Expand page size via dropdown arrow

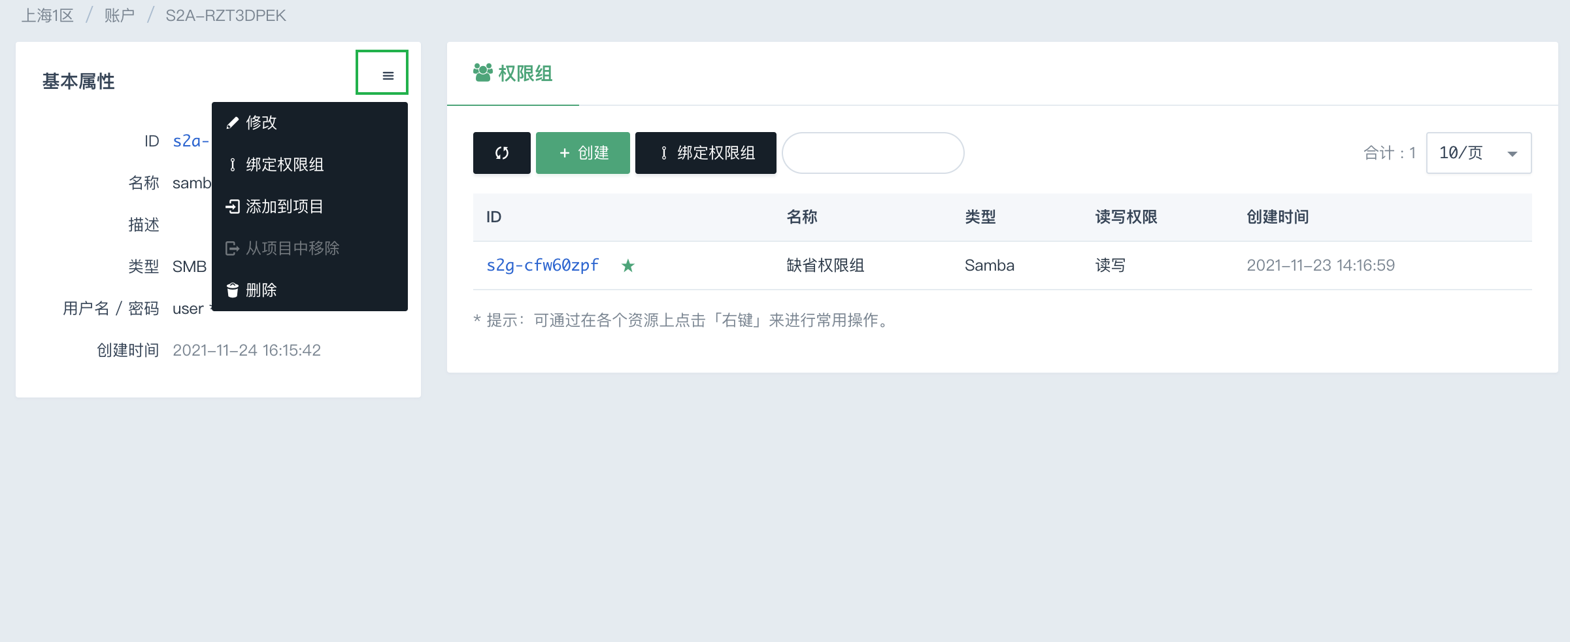click(x=1512, y=154)
